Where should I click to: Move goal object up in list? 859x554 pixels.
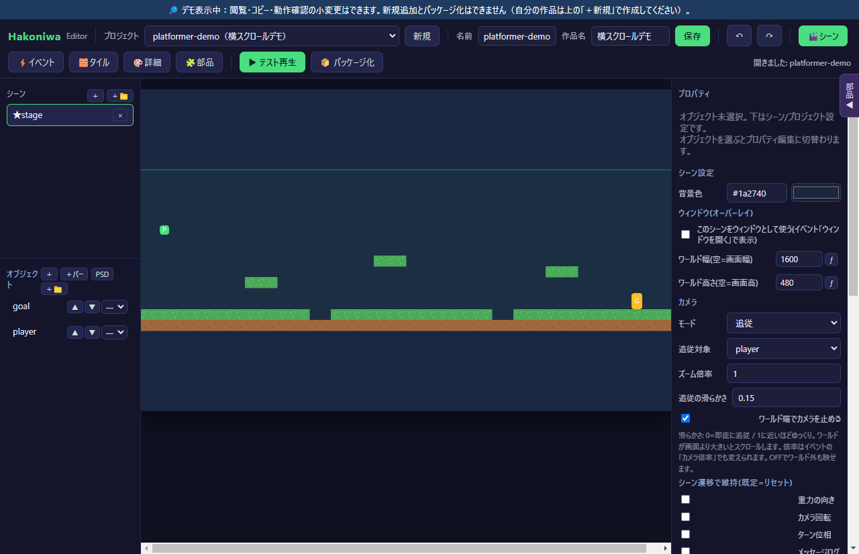76,307
